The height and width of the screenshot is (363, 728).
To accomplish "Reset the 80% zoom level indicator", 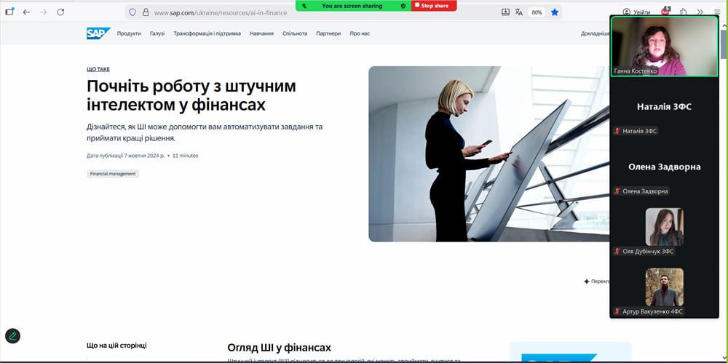I will coord(537,12).
